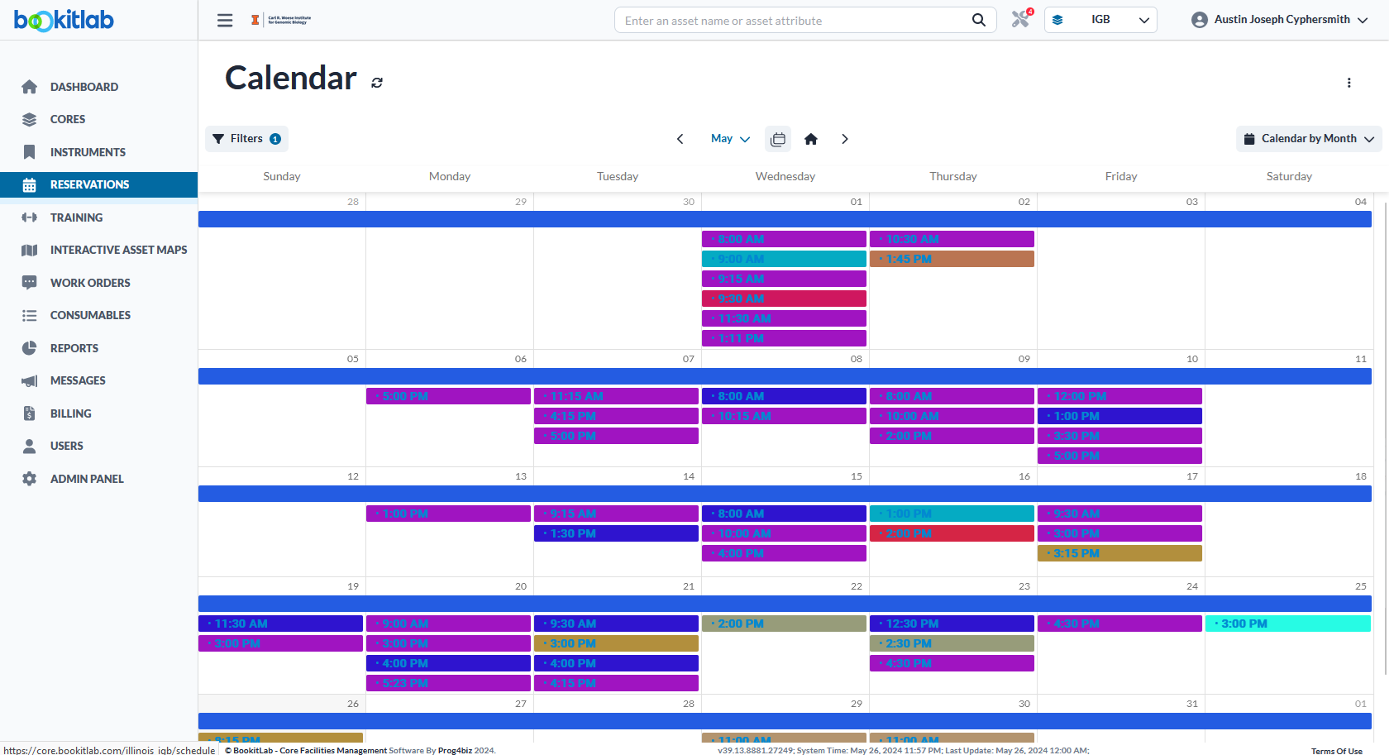The width and height of the screenshot is (1389, 755).
Task: Open the three-dot options menu
Action: [x=1349, y=83]
